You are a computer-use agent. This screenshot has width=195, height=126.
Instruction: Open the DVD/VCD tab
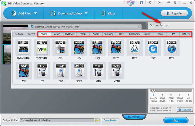70,34
